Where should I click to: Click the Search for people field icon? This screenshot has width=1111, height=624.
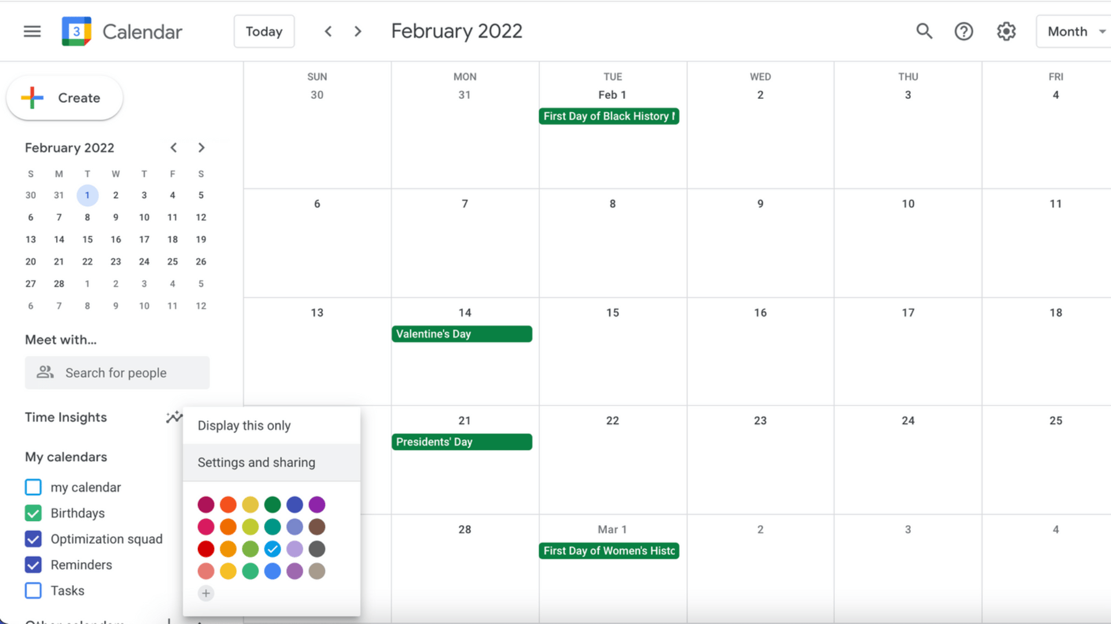click(x=45, y=373)
